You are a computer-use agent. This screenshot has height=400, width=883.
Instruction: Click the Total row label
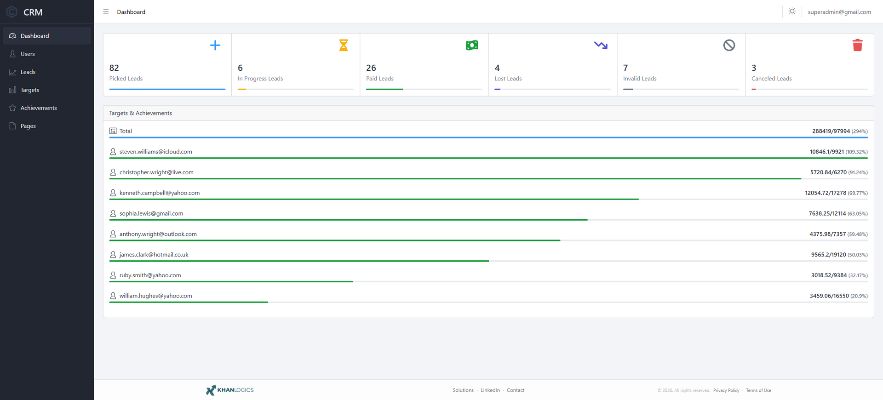126,131
